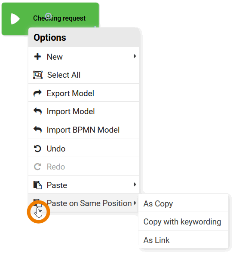Click the Select All menu entry

83,75
